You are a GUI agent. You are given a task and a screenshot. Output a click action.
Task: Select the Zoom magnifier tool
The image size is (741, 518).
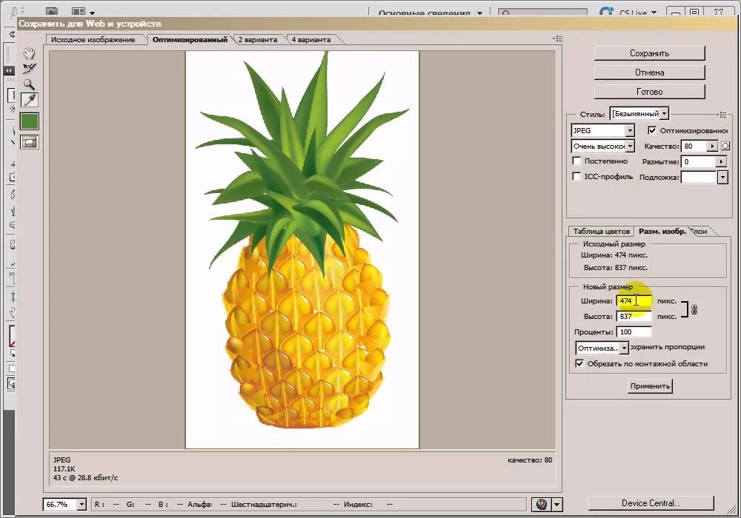coord(30,84)
